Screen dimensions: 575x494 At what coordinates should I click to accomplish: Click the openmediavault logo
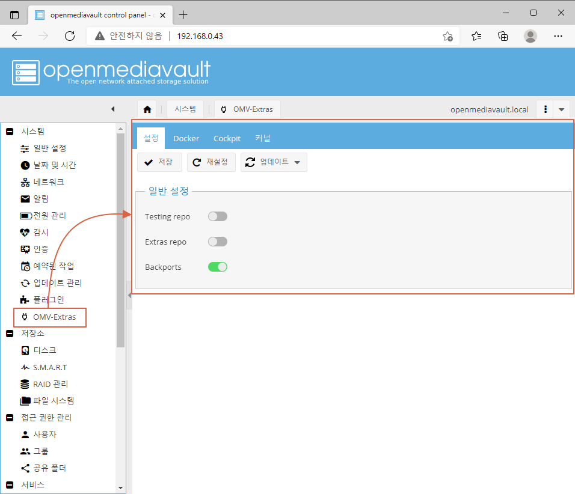pyautogui.click(x=111, y=72)
